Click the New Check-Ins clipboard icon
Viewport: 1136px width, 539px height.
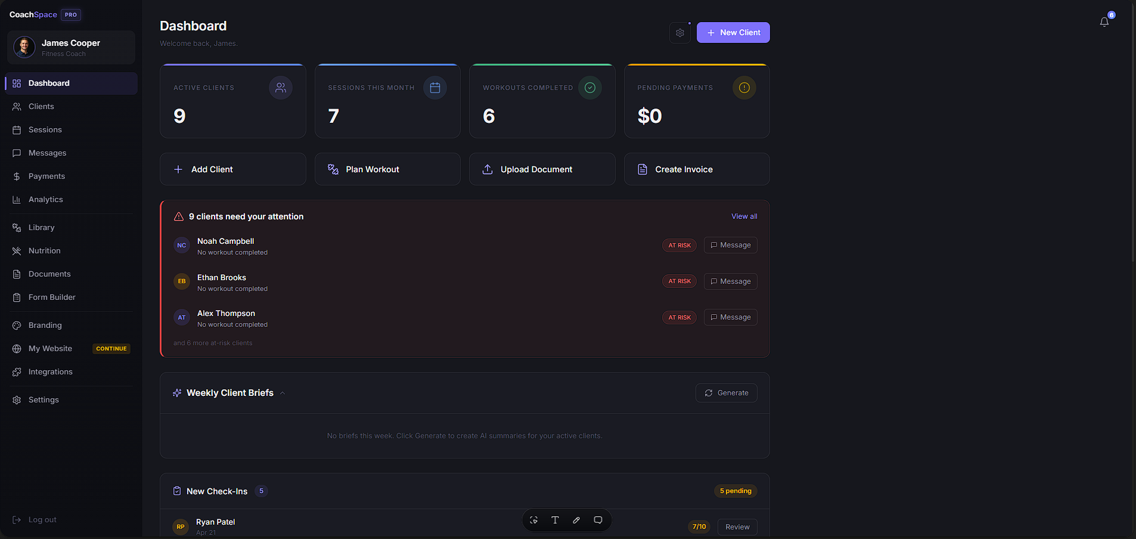coord(177,491)
